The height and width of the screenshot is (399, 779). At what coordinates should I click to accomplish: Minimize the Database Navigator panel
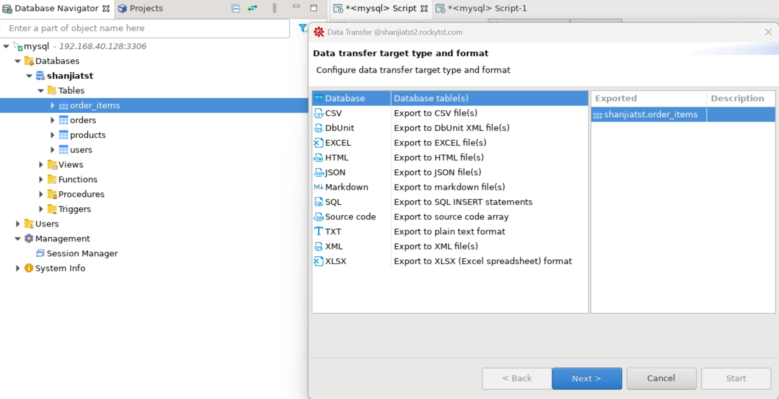pyautogui.click(x=296, y=7)
